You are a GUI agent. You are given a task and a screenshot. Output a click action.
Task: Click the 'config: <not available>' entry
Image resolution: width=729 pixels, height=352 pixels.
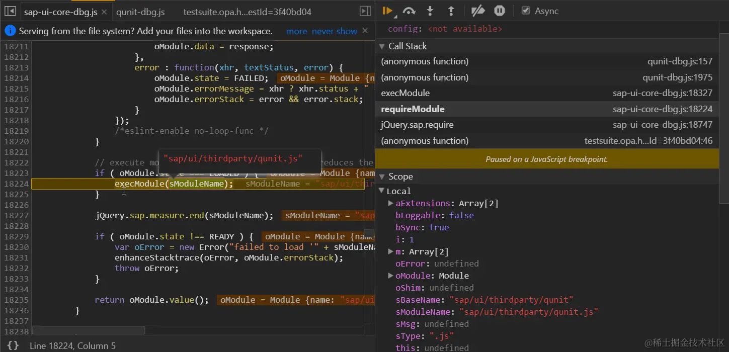445,29
